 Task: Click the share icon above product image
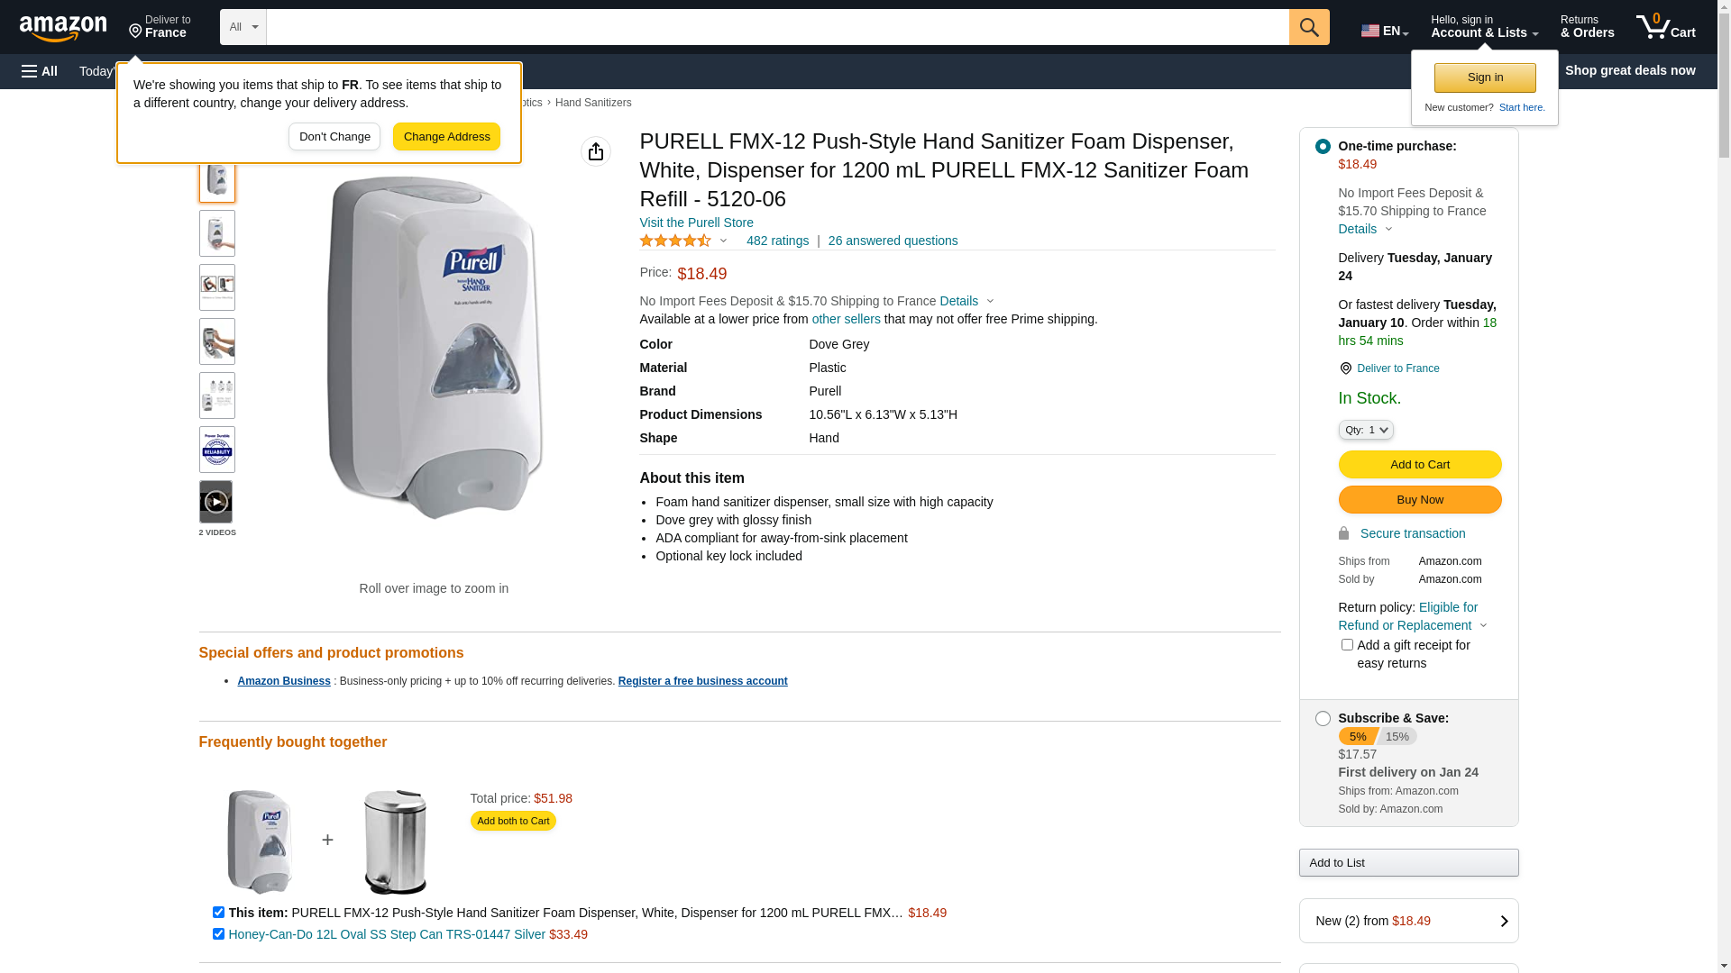(596, 151)
